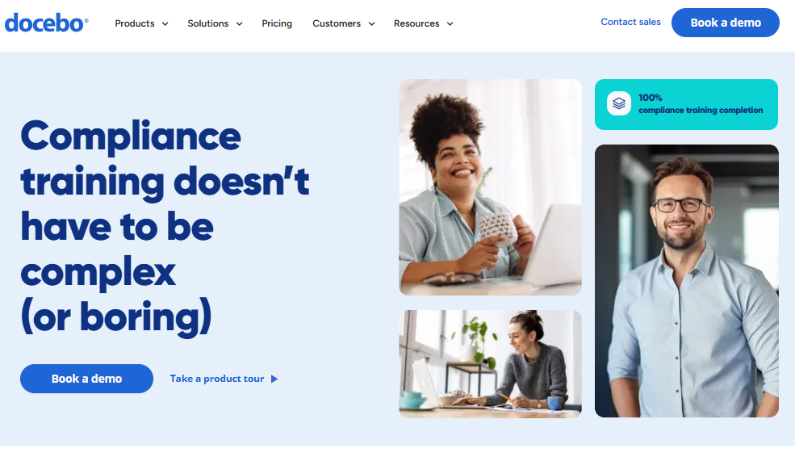Open the Solutions menu label
This screenshot has width=795, height=457.
pyautogui.click(x=208, y=23)
